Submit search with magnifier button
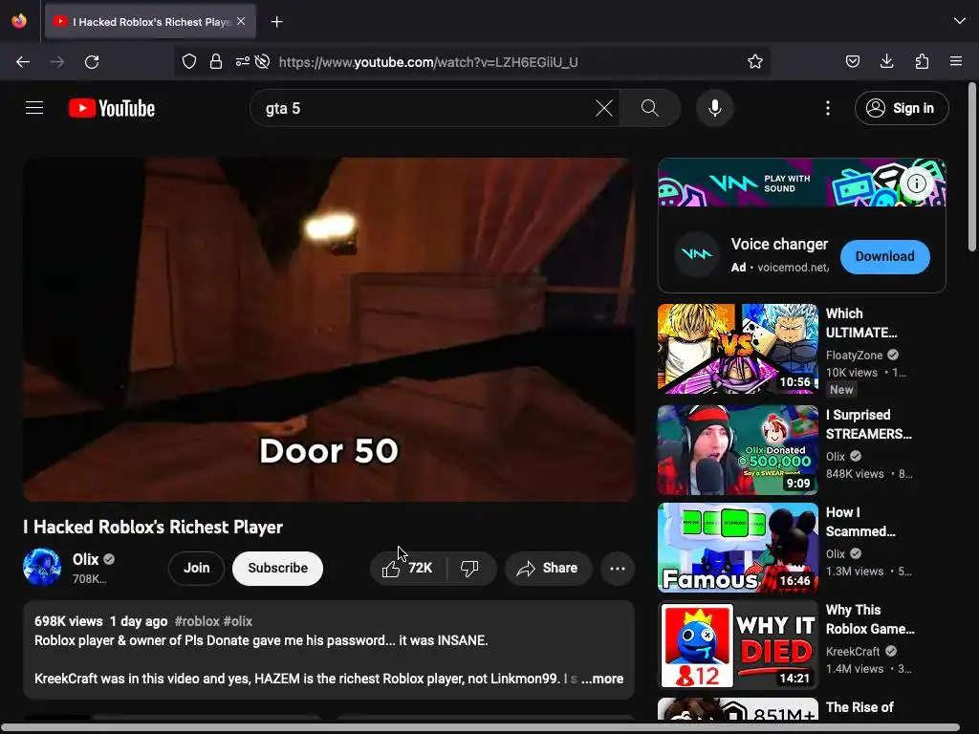Screen dimensions: 979x734 (x=650, y=108)
